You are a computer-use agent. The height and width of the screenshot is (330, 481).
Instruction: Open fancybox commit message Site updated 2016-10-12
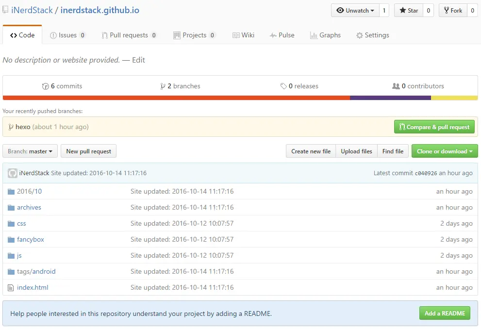pyautogui.click(x=182, y=240)
